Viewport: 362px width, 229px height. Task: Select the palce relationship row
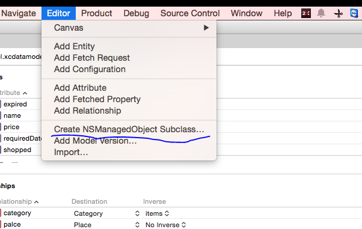coord(12,224)
